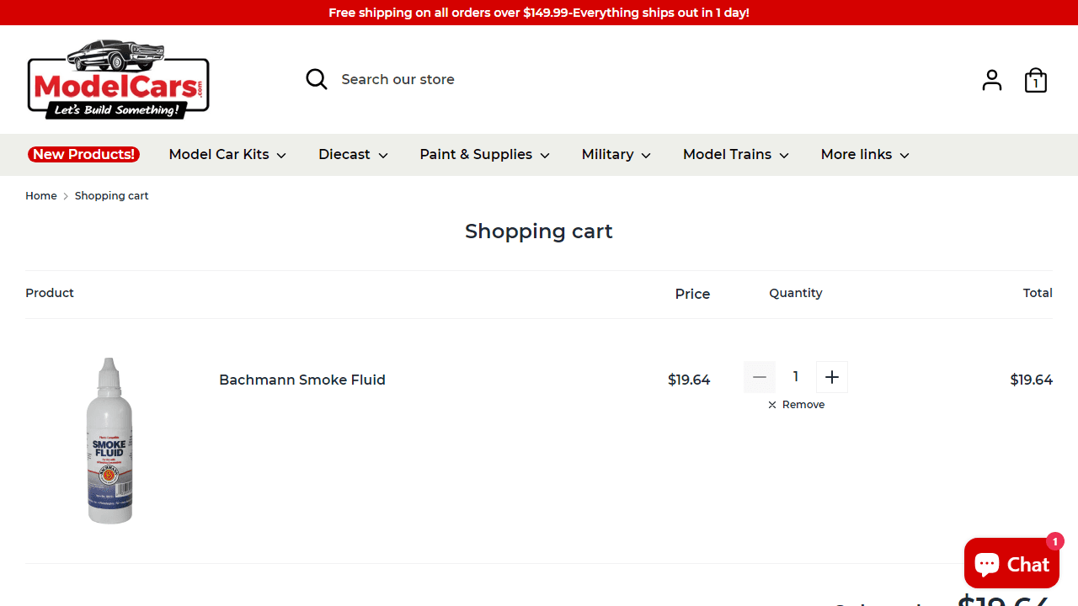This screenshot has height=606, width=1078.
Task: Expand the Paint & Supplies menu
Action: tap(484, 155)
